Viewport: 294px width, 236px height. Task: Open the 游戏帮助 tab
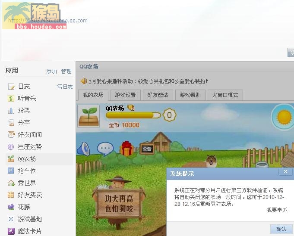[190, 95]
